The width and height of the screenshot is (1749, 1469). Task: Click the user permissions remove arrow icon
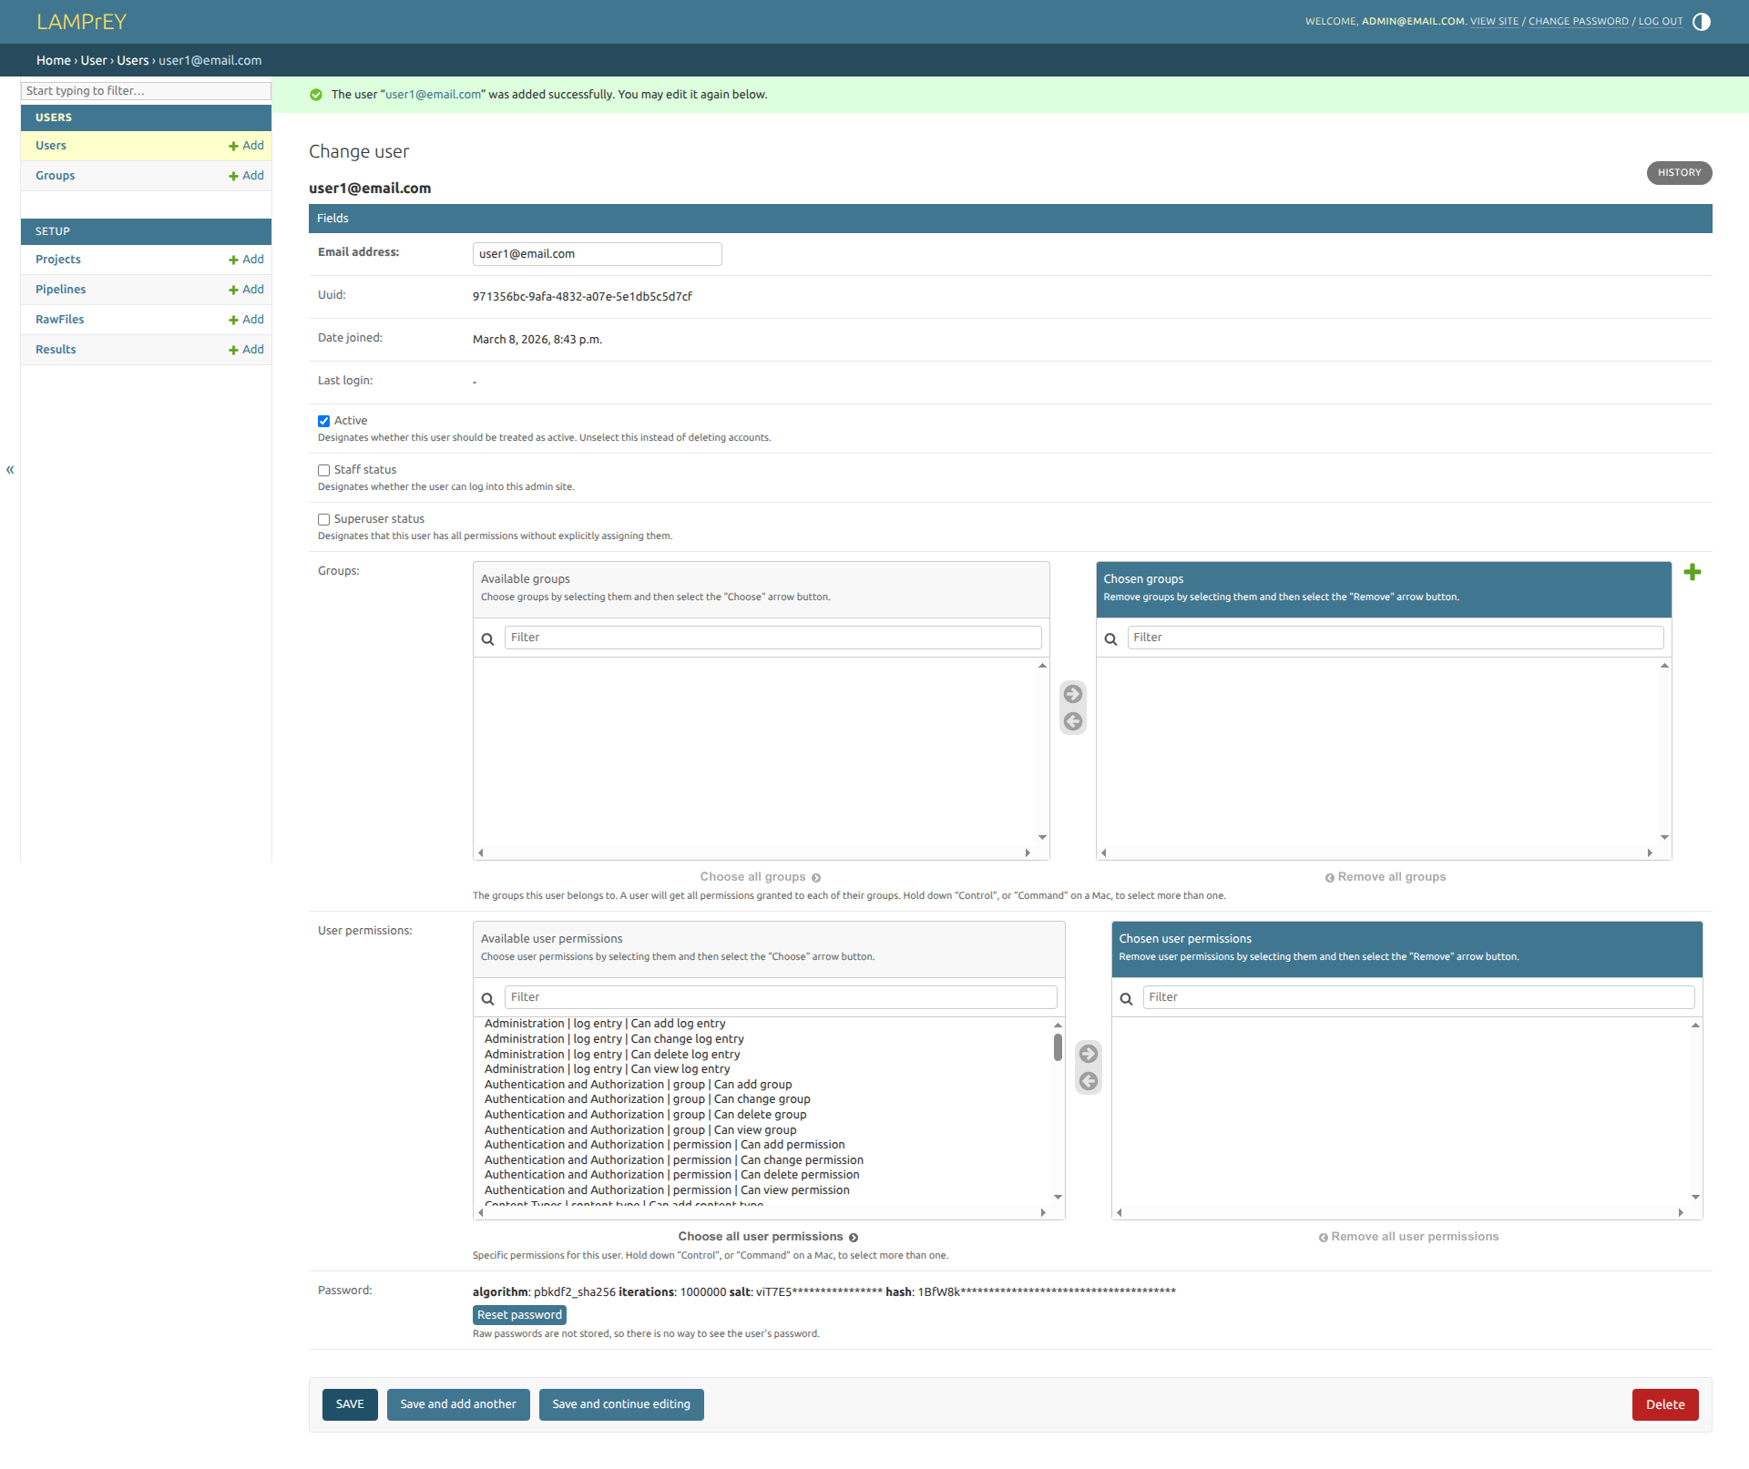pos(1088,1082)
